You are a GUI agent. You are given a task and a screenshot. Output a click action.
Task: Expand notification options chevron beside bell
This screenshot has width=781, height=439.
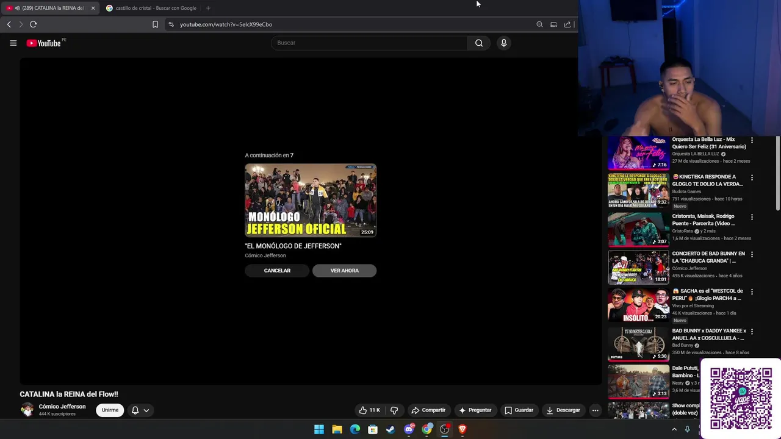pyautogui.click(x=146, y=410)
